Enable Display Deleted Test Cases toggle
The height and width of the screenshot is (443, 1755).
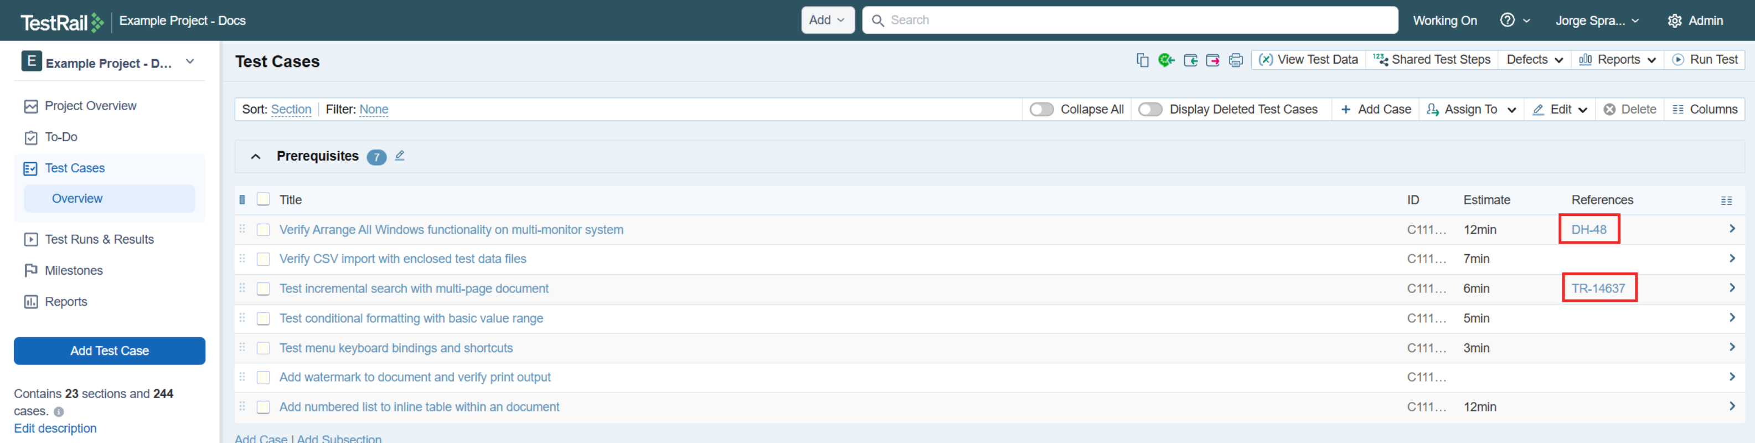1150,110
